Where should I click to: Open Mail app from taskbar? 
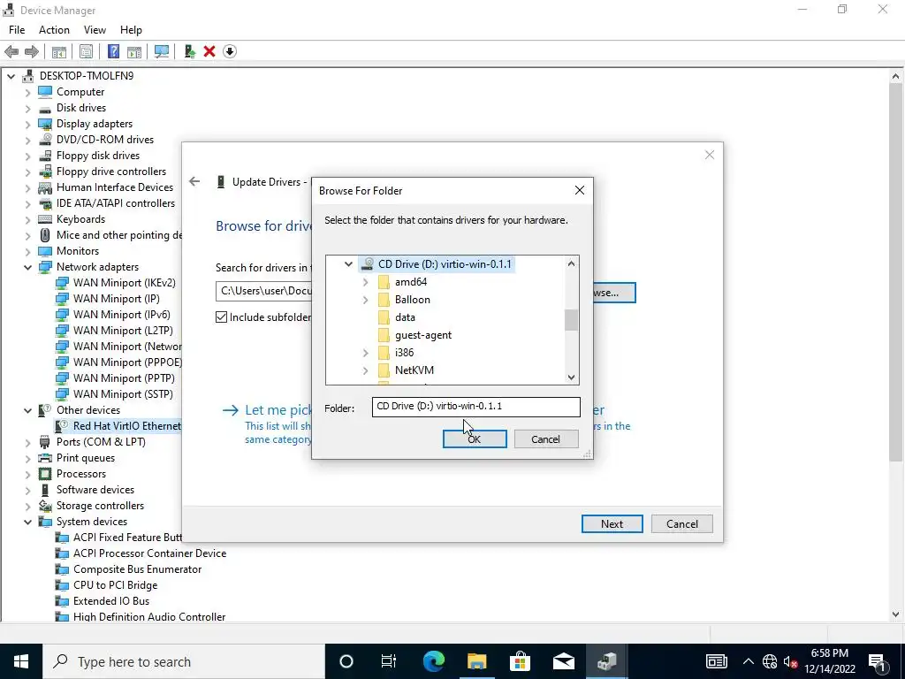pos(563,661)
